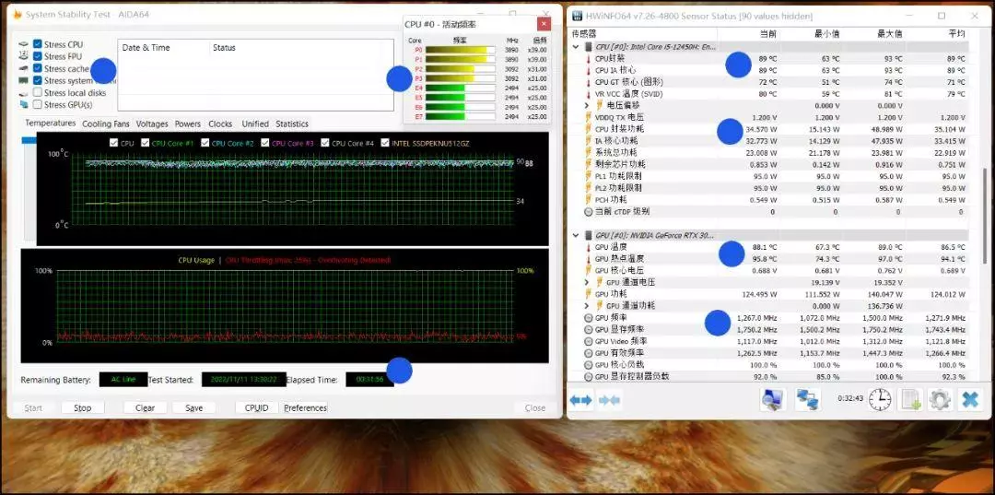Screen dimensions: 995x495
Task: View the Statistics tab
Action: [292, 124]
